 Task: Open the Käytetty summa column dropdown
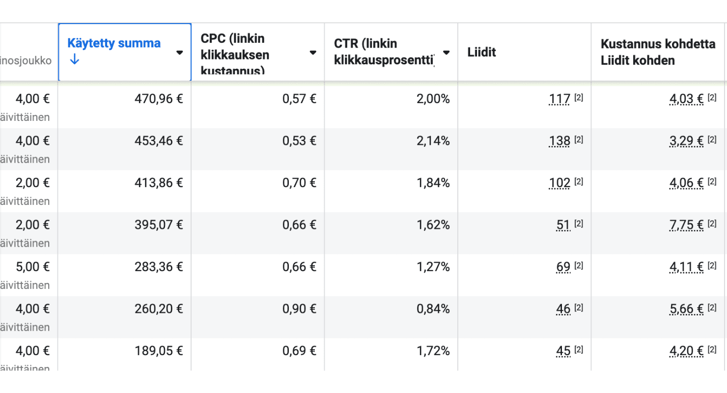click(180, 53)
